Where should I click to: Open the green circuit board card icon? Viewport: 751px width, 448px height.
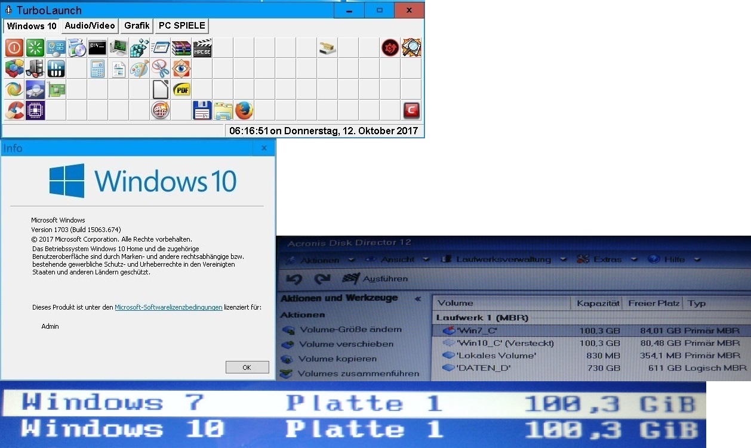(x=56, y=89)
